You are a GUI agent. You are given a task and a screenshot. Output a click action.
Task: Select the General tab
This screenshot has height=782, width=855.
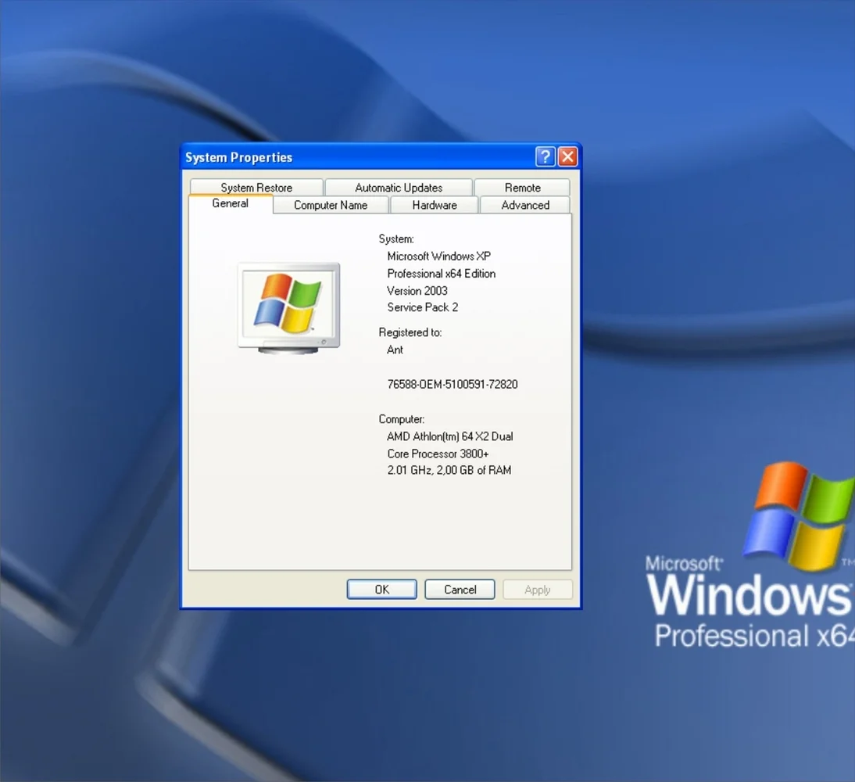click(231, 203)
